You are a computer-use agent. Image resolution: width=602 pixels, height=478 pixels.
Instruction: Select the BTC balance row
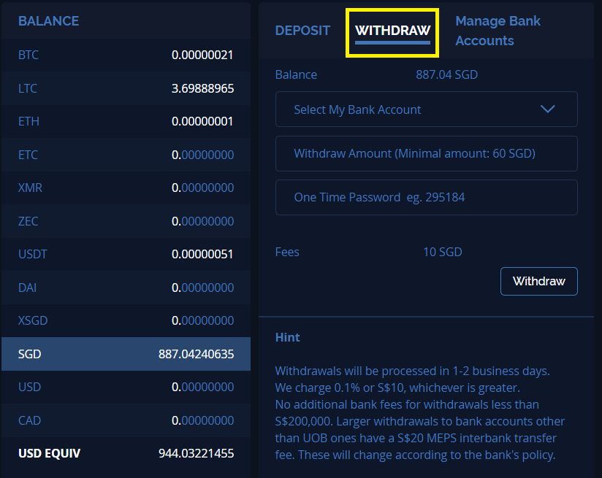coord(126,55)
